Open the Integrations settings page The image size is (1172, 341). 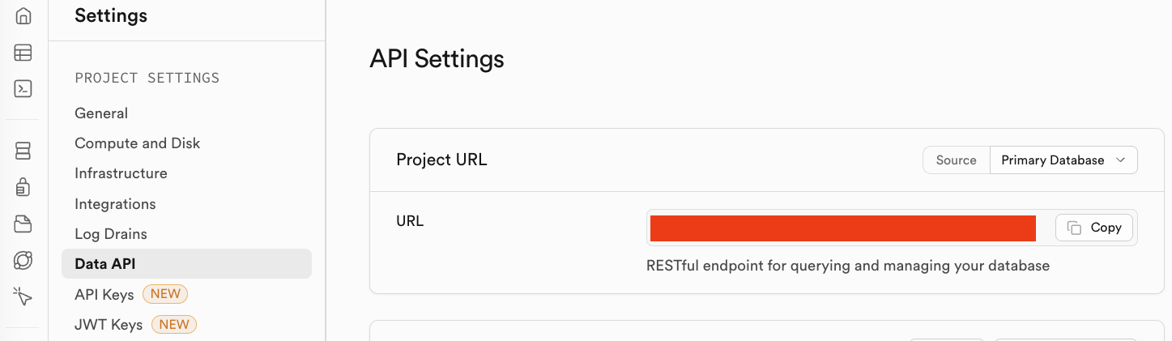pyautogui.click(x=115, y=204)
